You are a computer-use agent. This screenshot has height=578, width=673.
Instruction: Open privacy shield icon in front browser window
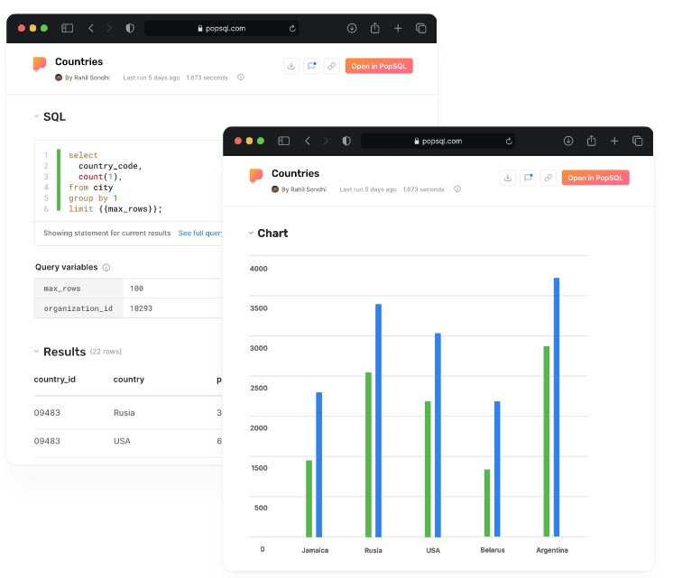(x=346, y=141)
